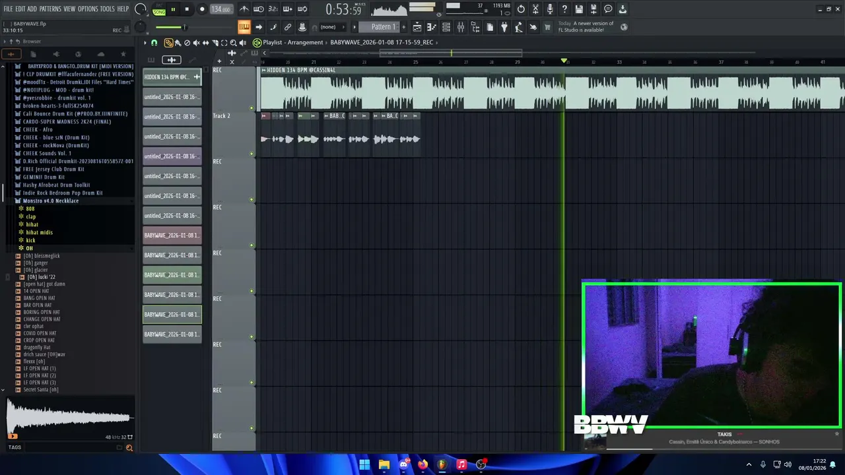This screenshot has width=845, height=475.
Task: Expand the hihat midis subfolder
Action: tap(39, 232)
